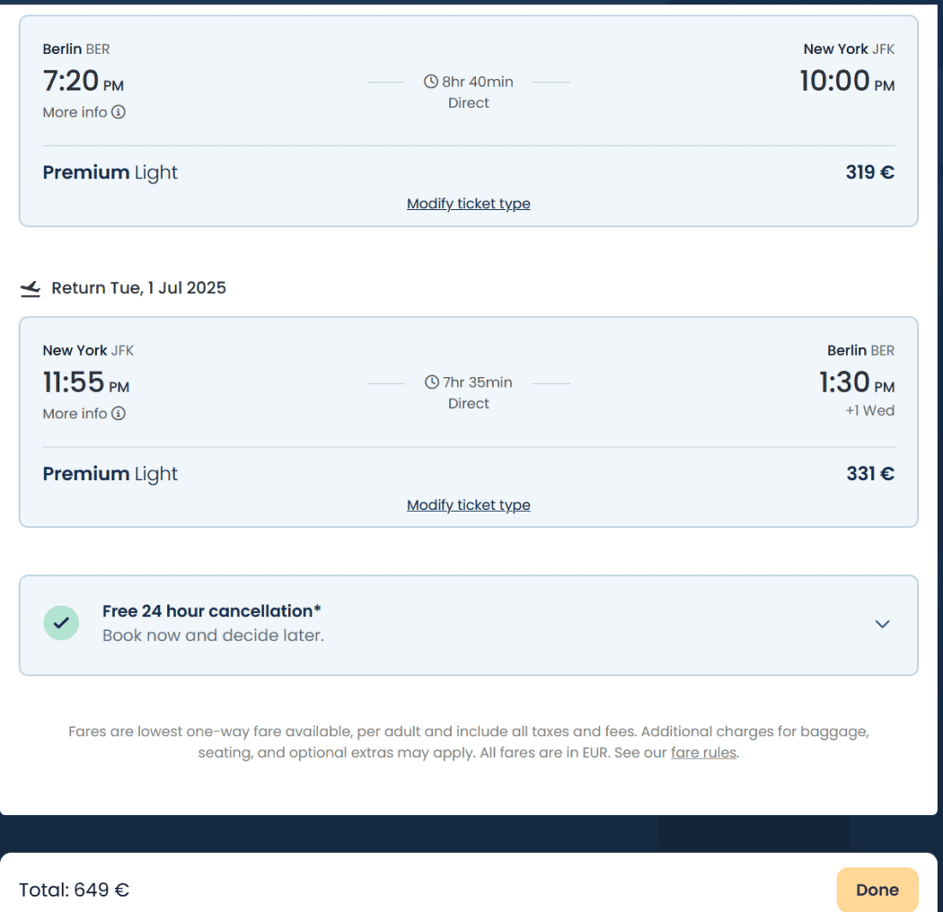Click Premium Light label on outbound flight
This screenshot has height=912, width=943.
[111, 172]
